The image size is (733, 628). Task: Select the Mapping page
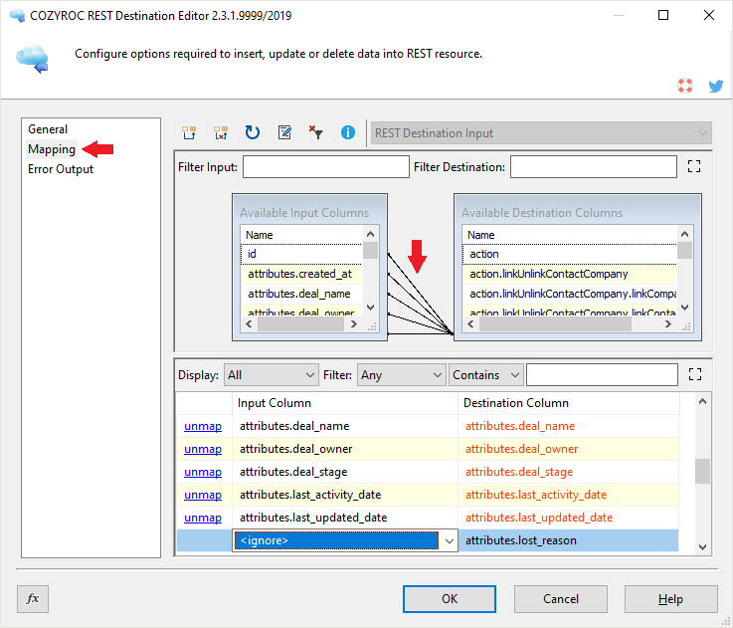click(x=52, y=149)
